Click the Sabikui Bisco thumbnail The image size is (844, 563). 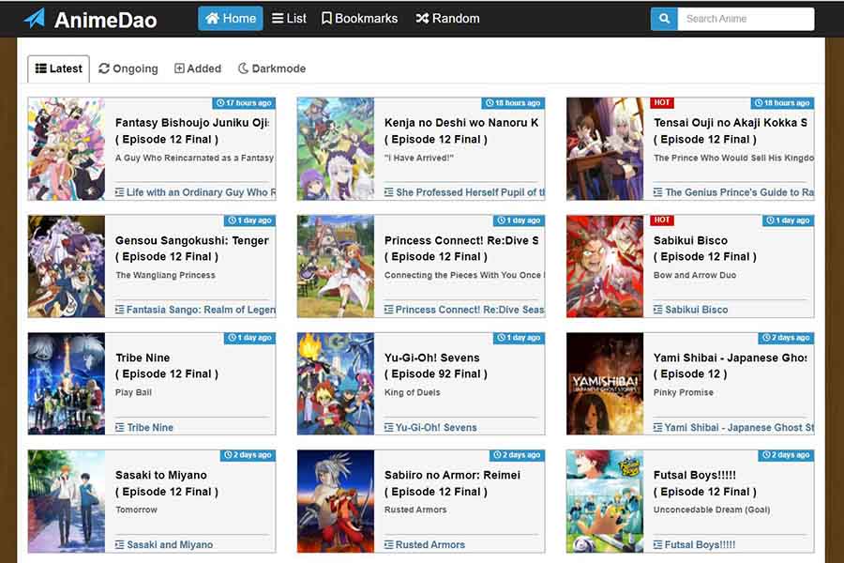tap(605, 266)
